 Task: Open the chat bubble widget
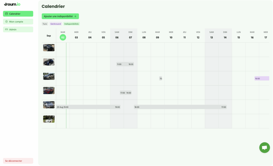click(264, 148)
